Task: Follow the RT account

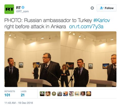Action: (107, 8)
